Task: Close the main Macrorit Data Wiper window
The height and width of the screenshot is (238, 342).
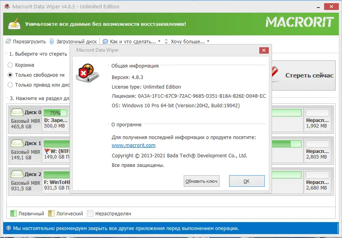Action: click(x=331, y=6)
